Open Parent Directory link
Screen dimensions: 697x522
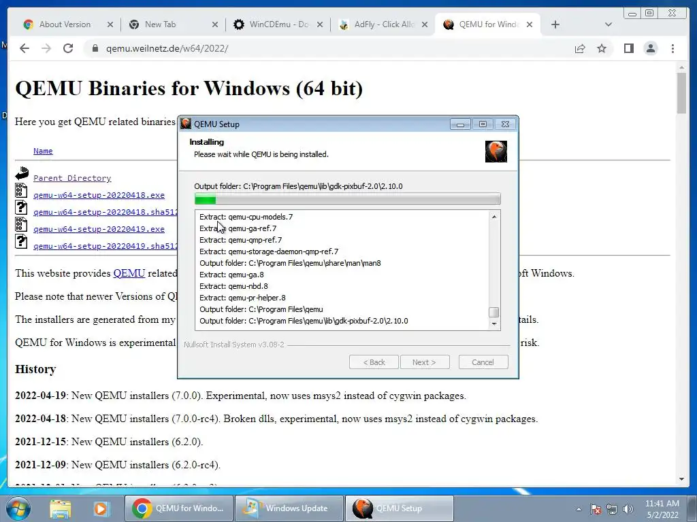[72, 178]
